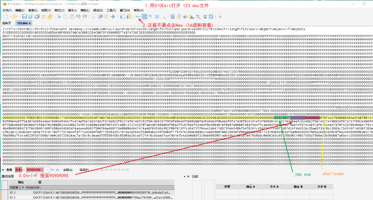Toggle Hex view mode button

138,16
